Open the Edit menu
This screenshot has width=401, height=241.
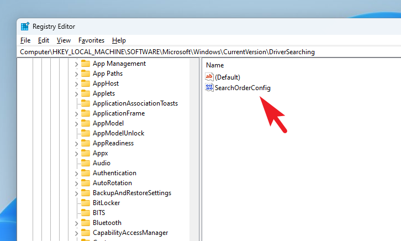click(x=44, y=40)
